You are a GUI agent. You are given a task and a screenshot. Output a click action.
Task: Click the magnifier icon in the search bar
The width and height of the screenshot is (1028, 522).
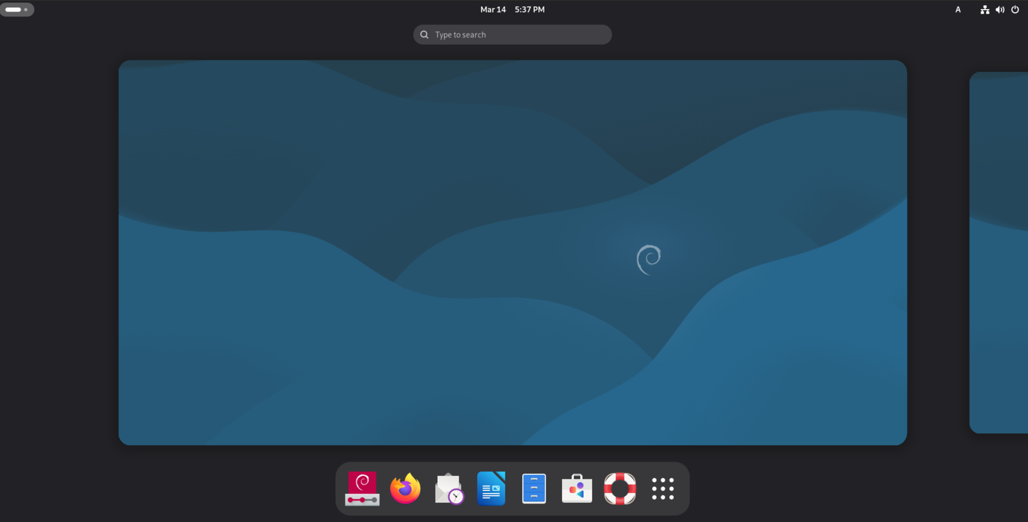coord(424,34)
